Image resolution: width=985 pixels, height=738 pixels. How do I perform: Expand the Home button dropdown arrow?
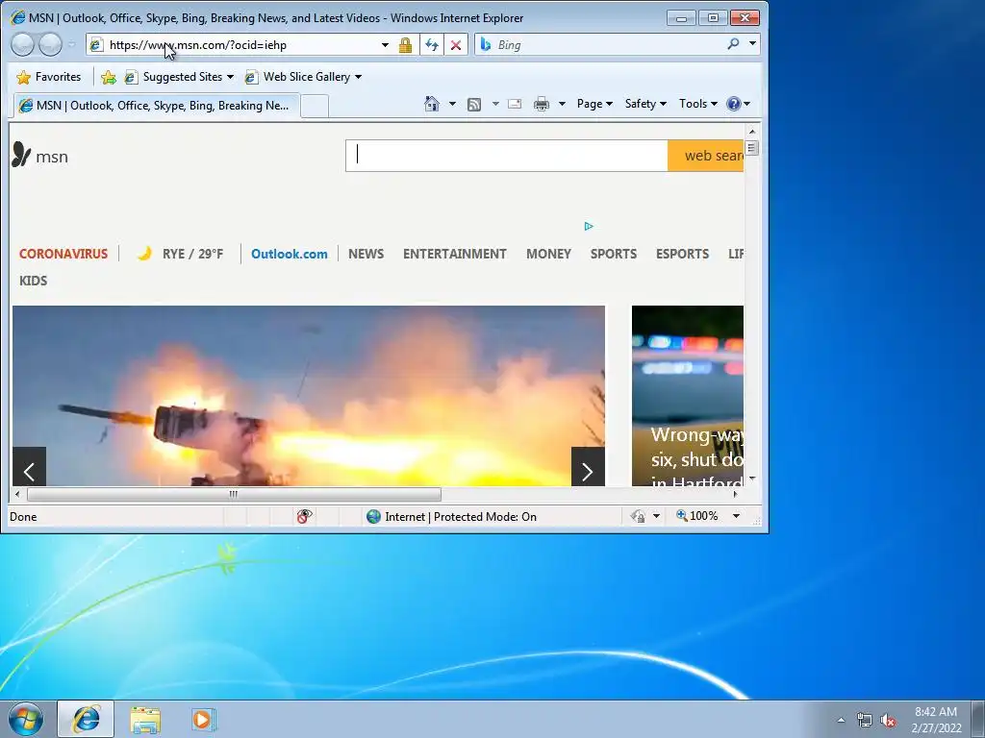pos(452,104)
